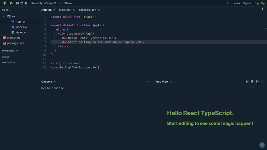267x150 pixels.
Task: Add a new file with FILES plus
Action: pyautogui.click(x=11, y=10)
